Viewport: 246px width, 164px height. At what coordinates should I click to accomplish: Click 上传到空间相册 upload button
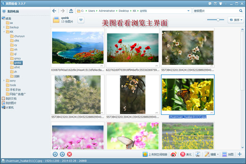(155, 155)
